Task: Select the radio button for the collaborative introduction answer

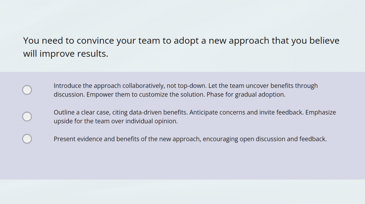Action: click(x=27, y=90)
